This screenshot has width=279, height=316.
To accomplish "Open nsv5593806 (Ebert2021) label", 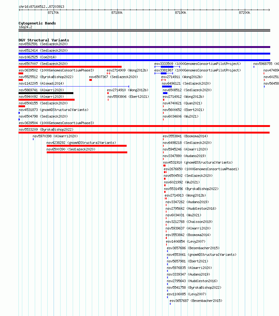I will pos(128,97).
